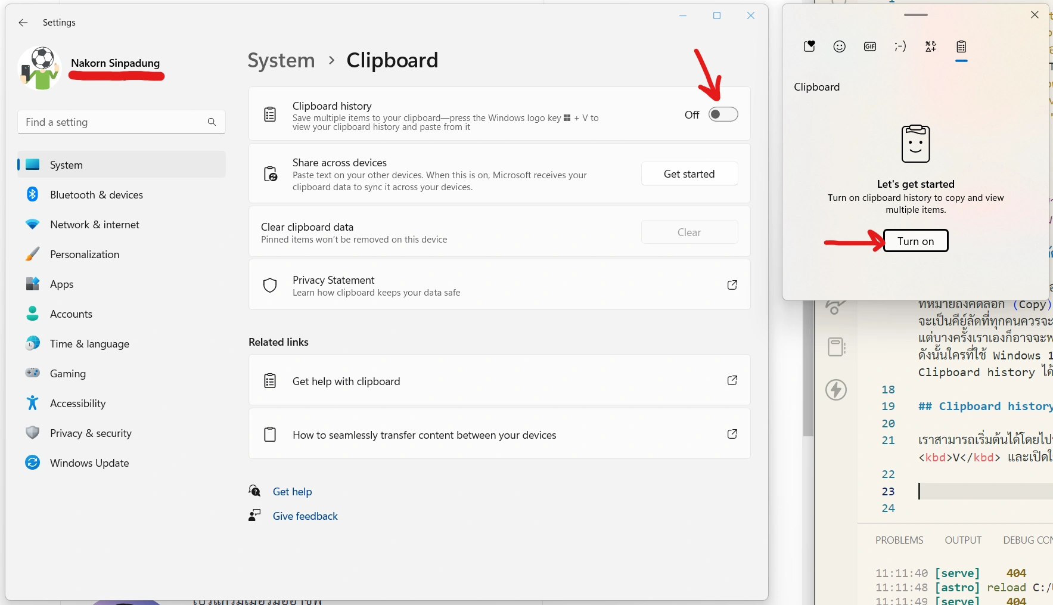Image resolution: width=1053 pixels, height=605 pixels.
Task: Switch to the Emoji smiley tab
Action: (x=840, y=46)
